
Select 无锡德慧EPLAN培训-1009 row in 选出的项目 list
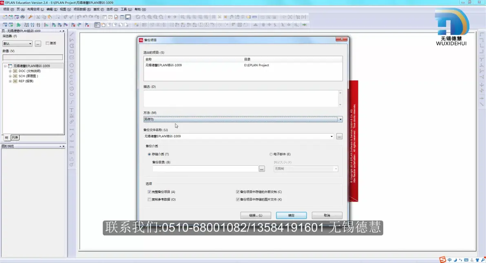pyautogui.click(x=243, y=65)
